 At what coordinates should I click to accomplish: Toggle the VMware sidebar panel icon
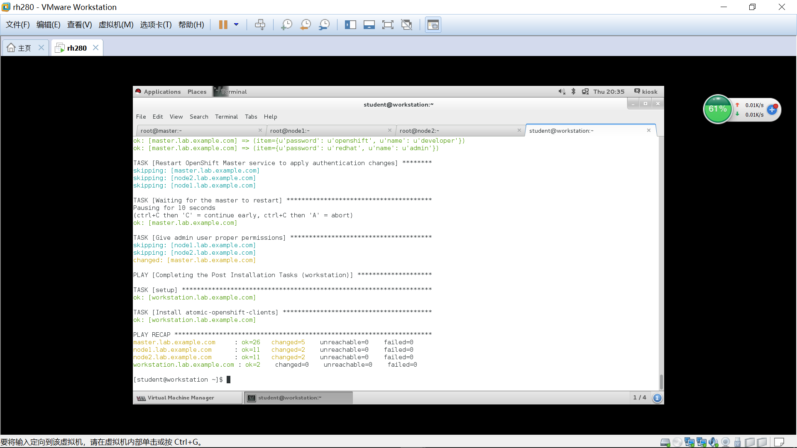pyautogui.click(x=350, y=25)
